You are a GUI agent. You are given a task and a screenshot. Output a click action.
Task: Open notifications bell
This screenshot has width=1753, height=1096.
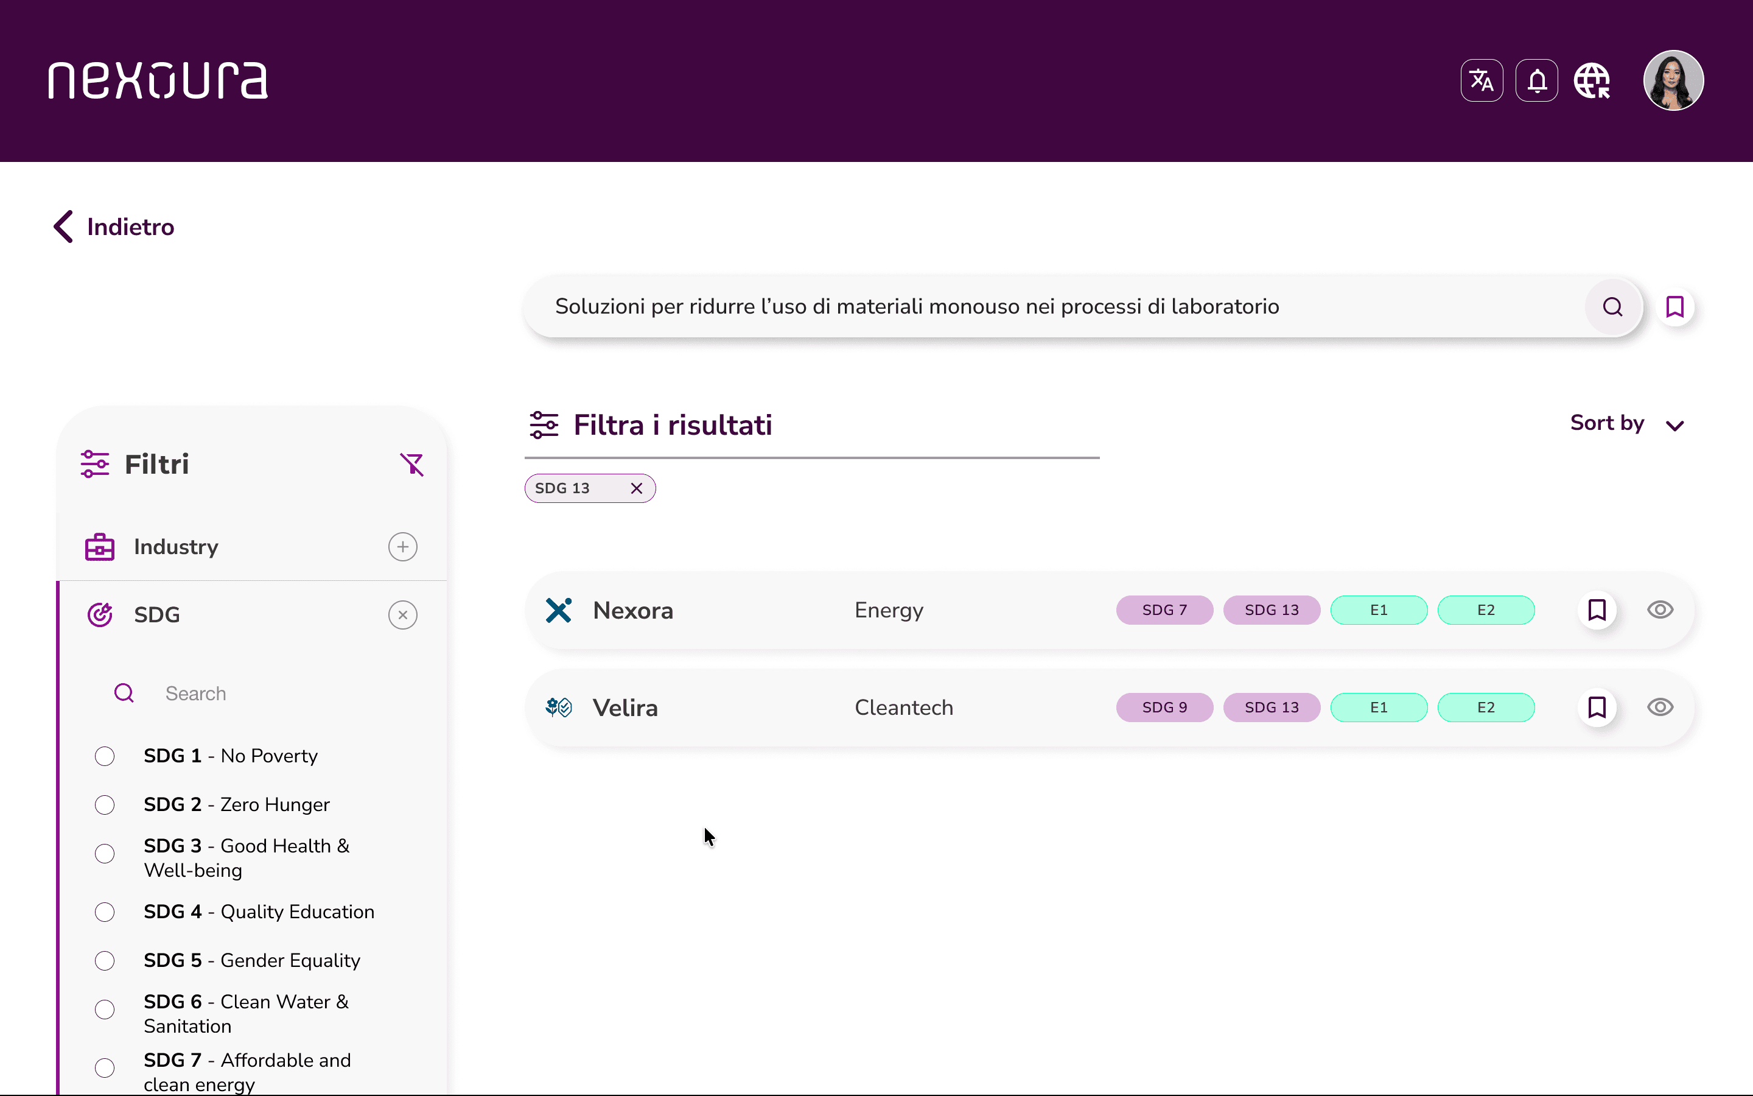[x=1536, y=80]
